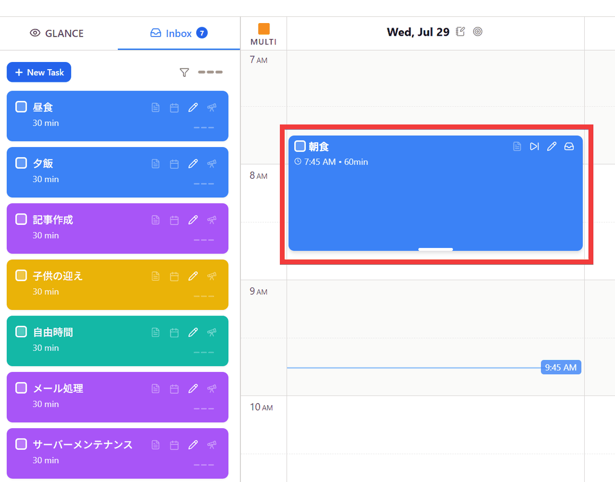Click skip-forward icon on 朝食 event
615x482 pixels.
coord(535,146)
